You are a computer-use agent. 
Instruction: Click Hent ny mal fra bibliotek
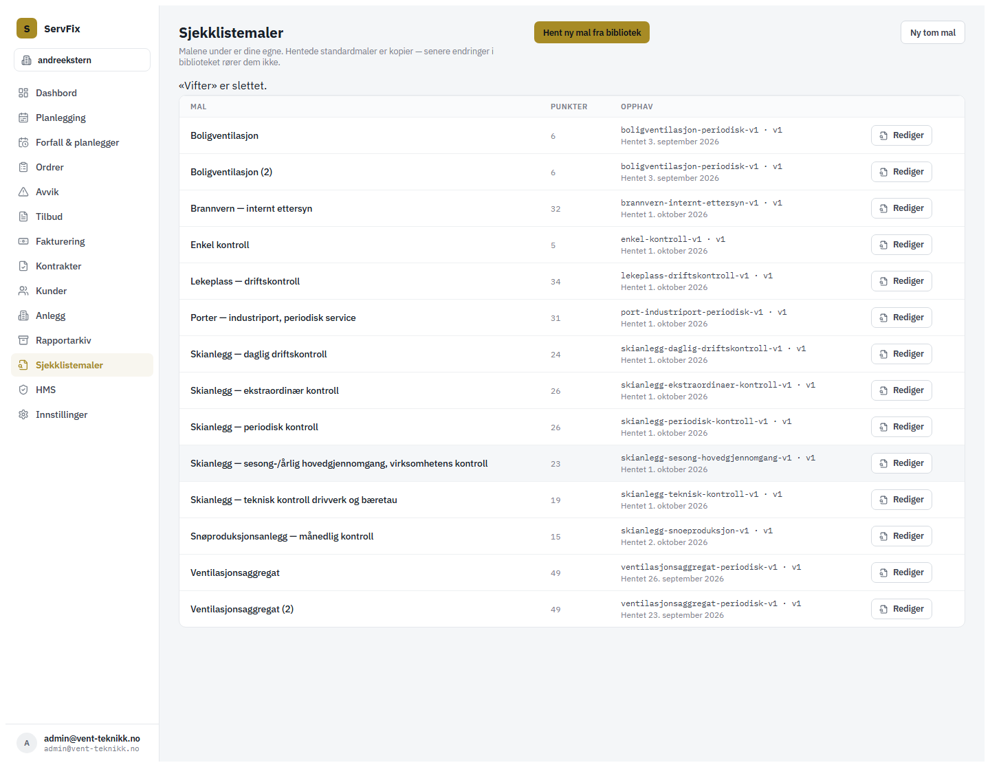pyautogui.click(x=592, y=32)
